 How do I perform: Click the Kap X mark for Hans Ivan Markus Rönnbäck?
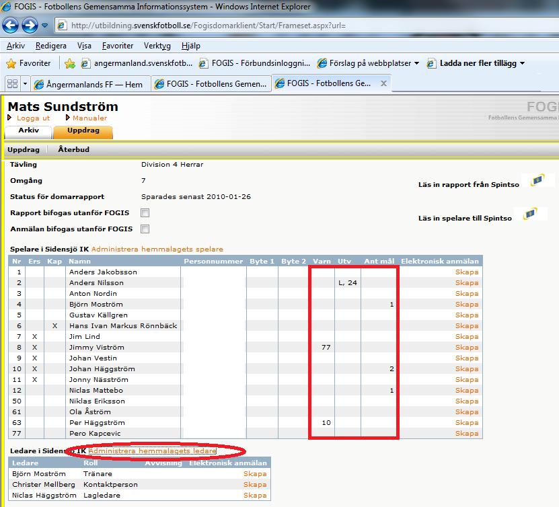(54, 325)
